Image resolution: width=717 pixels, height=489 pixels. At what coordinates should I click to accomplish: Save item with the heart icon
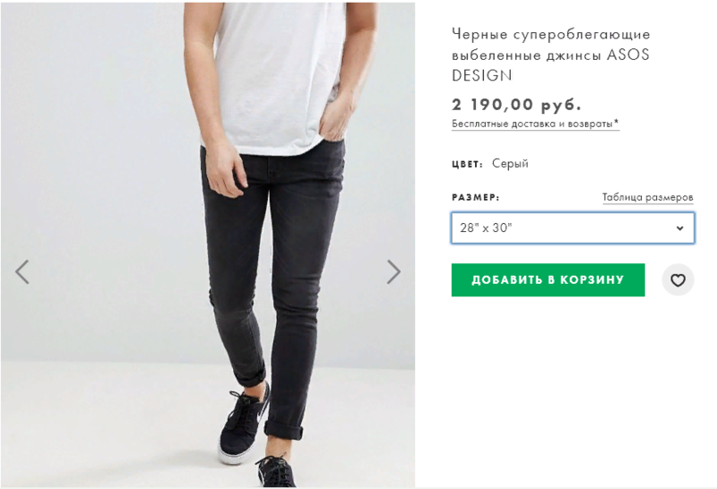pyautogui.click(x=678, y=280)
